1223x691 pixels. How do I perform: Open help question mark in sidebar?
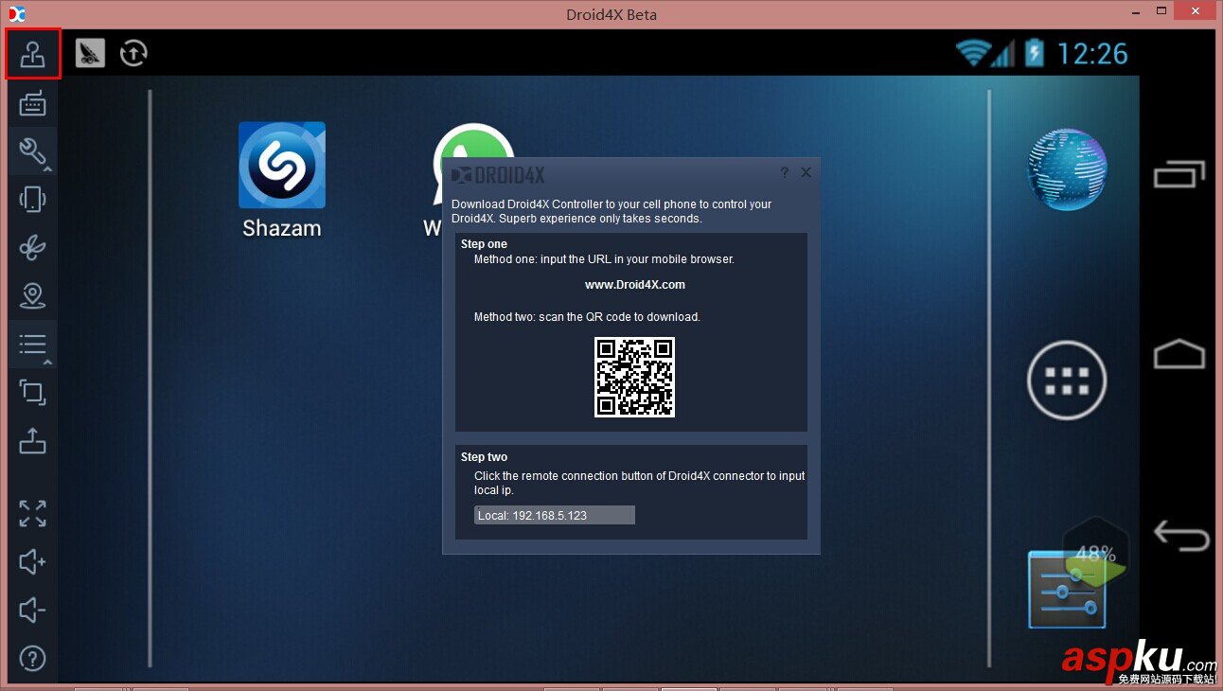tap(33, 658)
